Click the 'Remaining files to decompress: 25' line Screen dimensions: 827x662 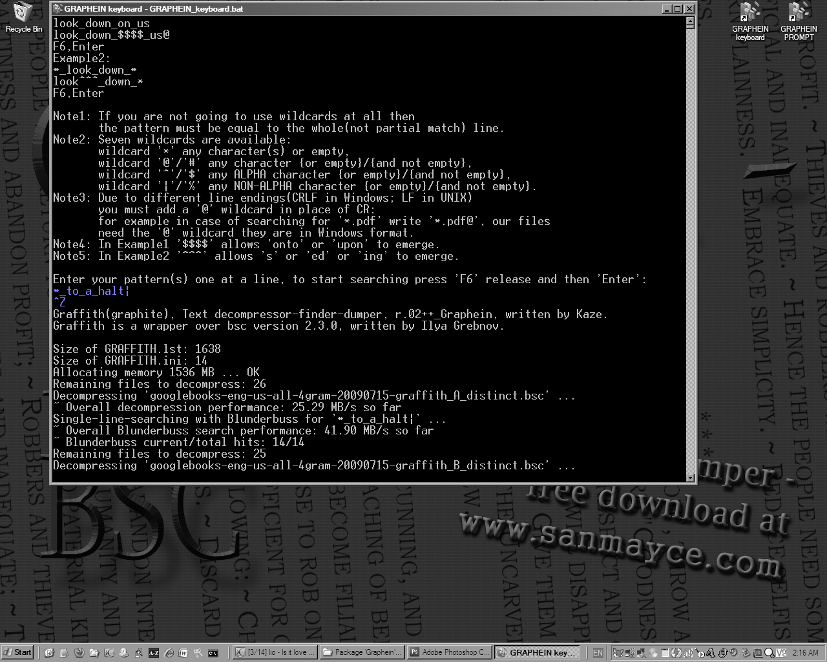click(x=160, y=454)
